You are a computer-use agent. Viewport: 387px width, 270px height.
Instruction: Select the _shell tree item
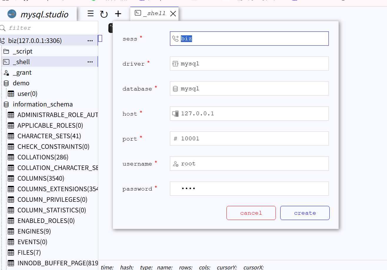click(21, 62)
